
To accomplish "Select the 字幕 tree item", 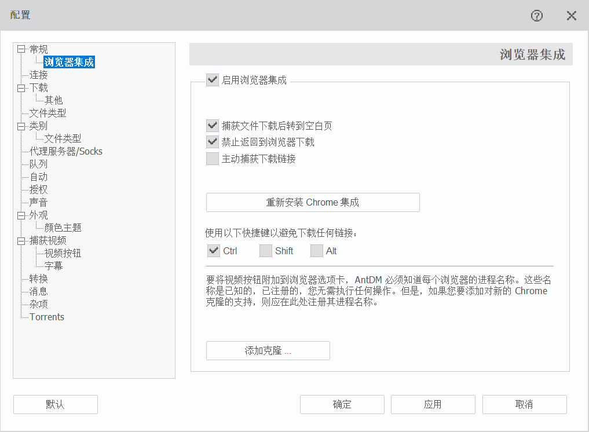I will click(x=53, y=266).
